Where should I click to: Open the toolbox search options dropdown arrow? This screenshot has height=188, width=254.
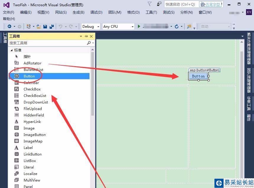click(93, 43)
